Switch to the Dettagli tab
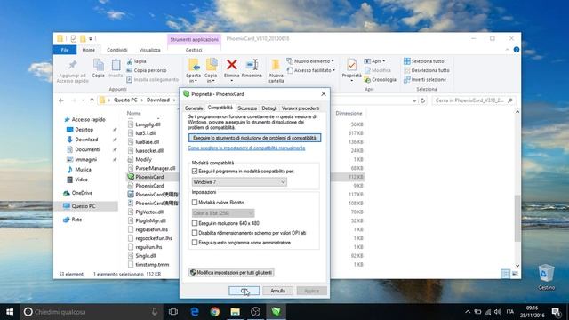Image resolution: width=569 pixels, height=320 pixels. [269, 108]
